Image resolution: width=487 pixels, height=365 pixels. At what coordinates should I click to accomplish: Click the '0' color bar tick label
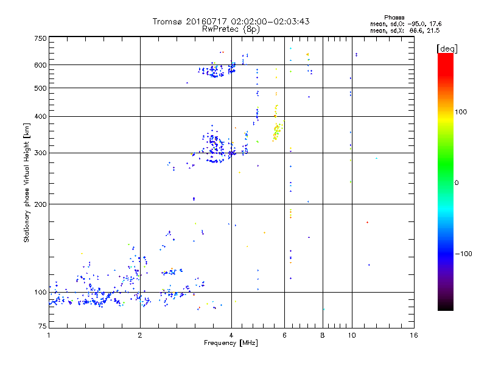[457, 182]
